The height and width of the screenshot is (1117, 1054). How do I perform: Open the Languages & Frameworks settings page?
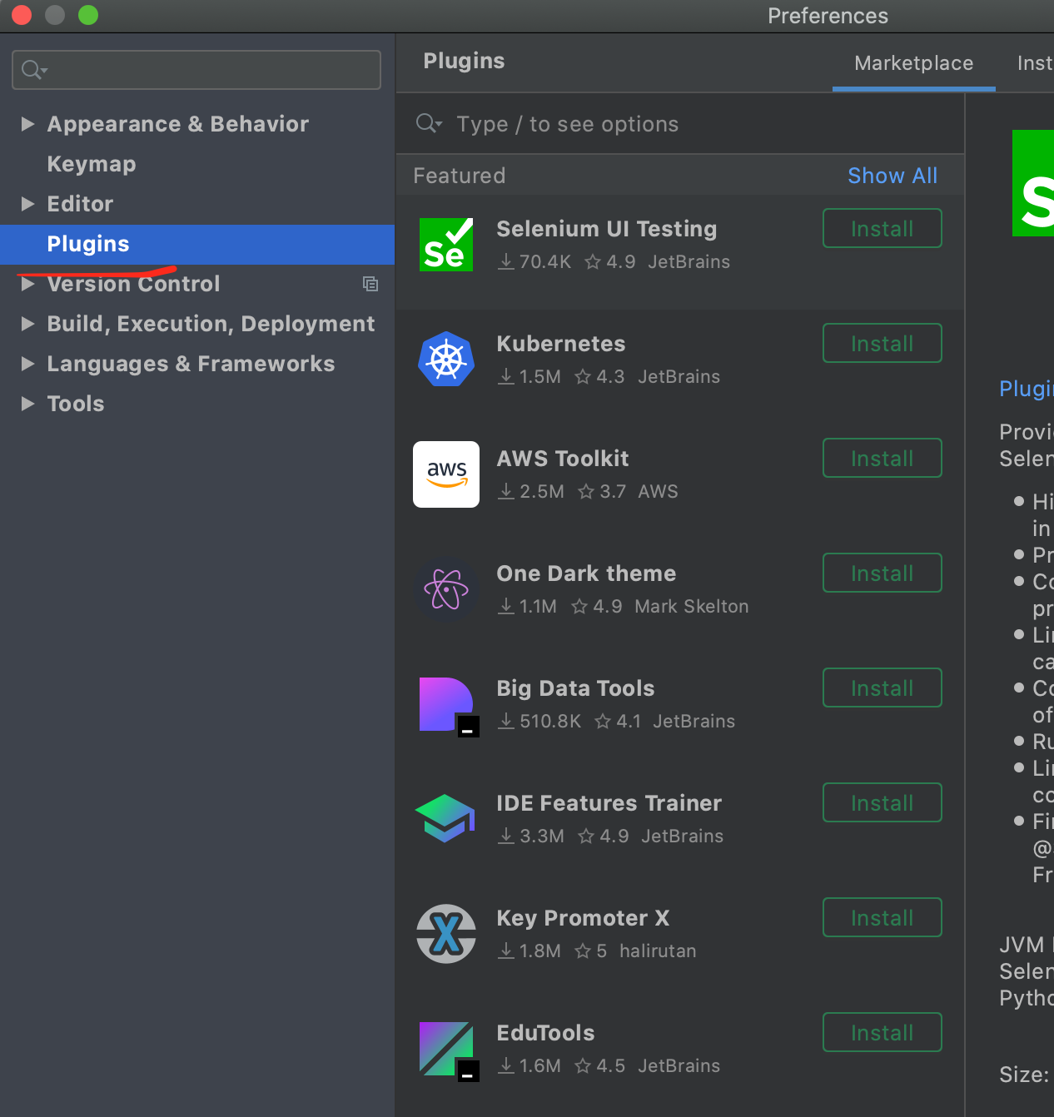point(191,364)
